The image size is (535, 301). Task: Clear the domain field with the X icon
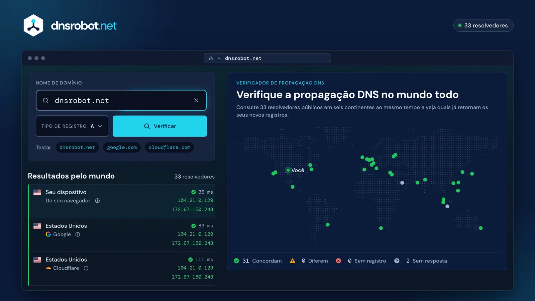click(196, 100)
